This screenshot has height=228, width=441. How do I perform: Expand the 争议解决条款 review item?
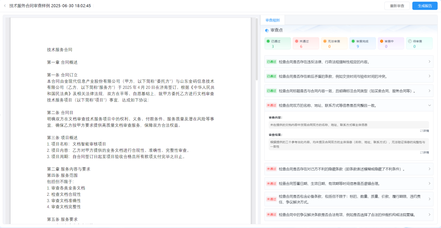coord(429,215)
